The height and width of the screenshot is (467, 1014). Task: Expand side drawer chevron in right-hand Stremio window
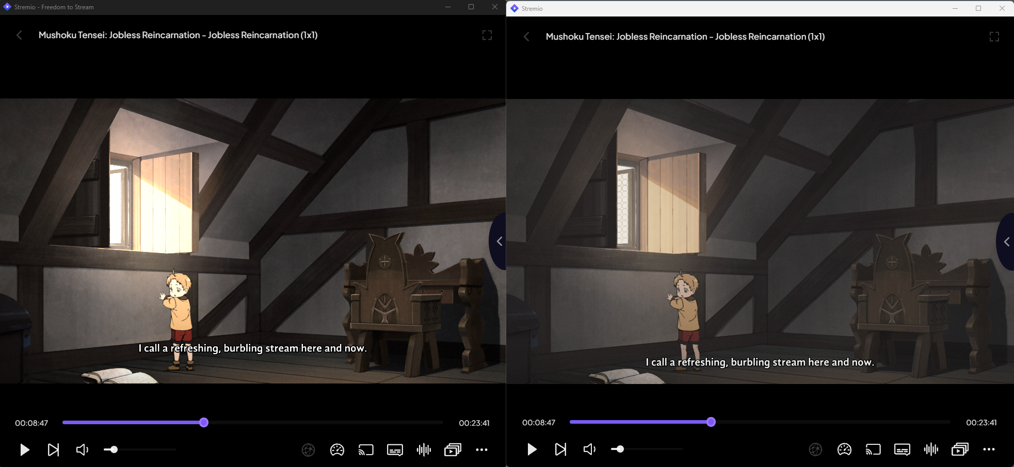point(1006,242)
